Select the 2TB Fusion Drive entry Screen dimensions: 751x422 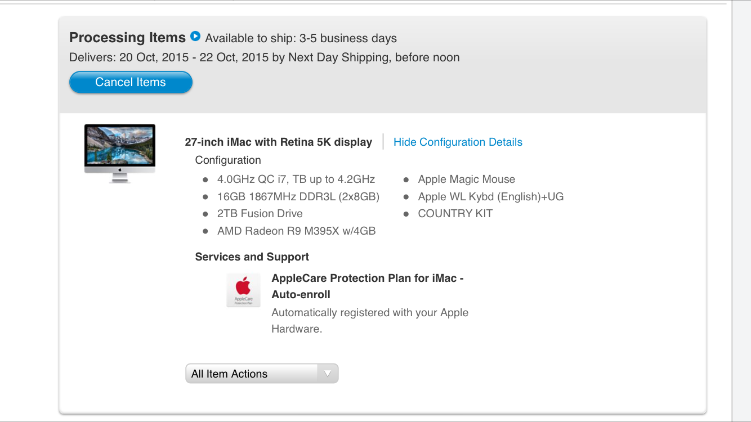tap(260, 214)
